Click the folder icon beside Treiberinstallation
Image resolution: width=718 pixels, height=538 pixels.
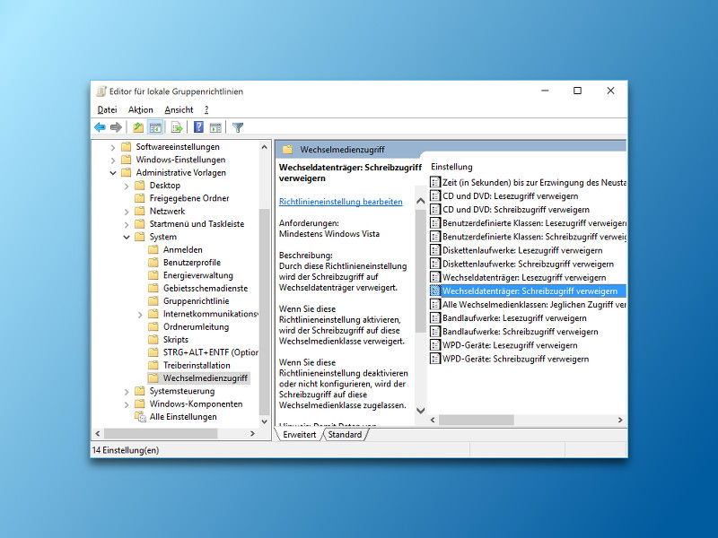(x=153, y=365)
